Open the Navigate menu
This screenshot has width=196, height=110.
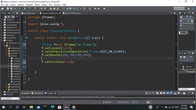[x=29, y=5]
